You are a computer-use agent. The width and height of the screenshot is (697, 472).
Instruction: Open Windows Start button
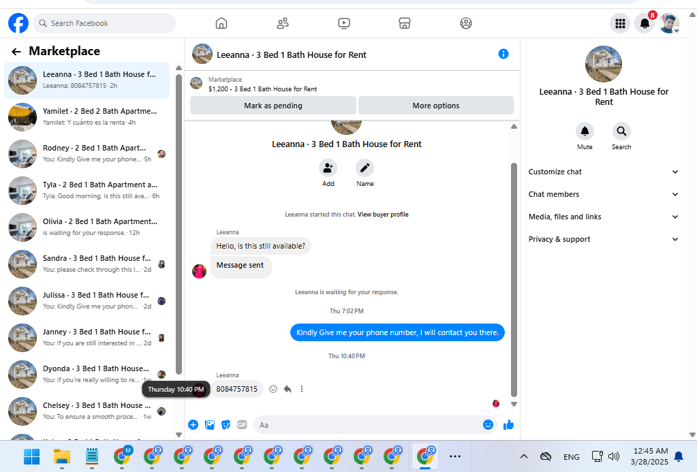point(31,456)
